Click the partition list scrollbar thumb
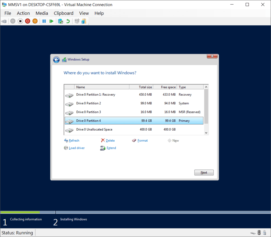Screen dimensions: 271x237 tap(206, 106)
